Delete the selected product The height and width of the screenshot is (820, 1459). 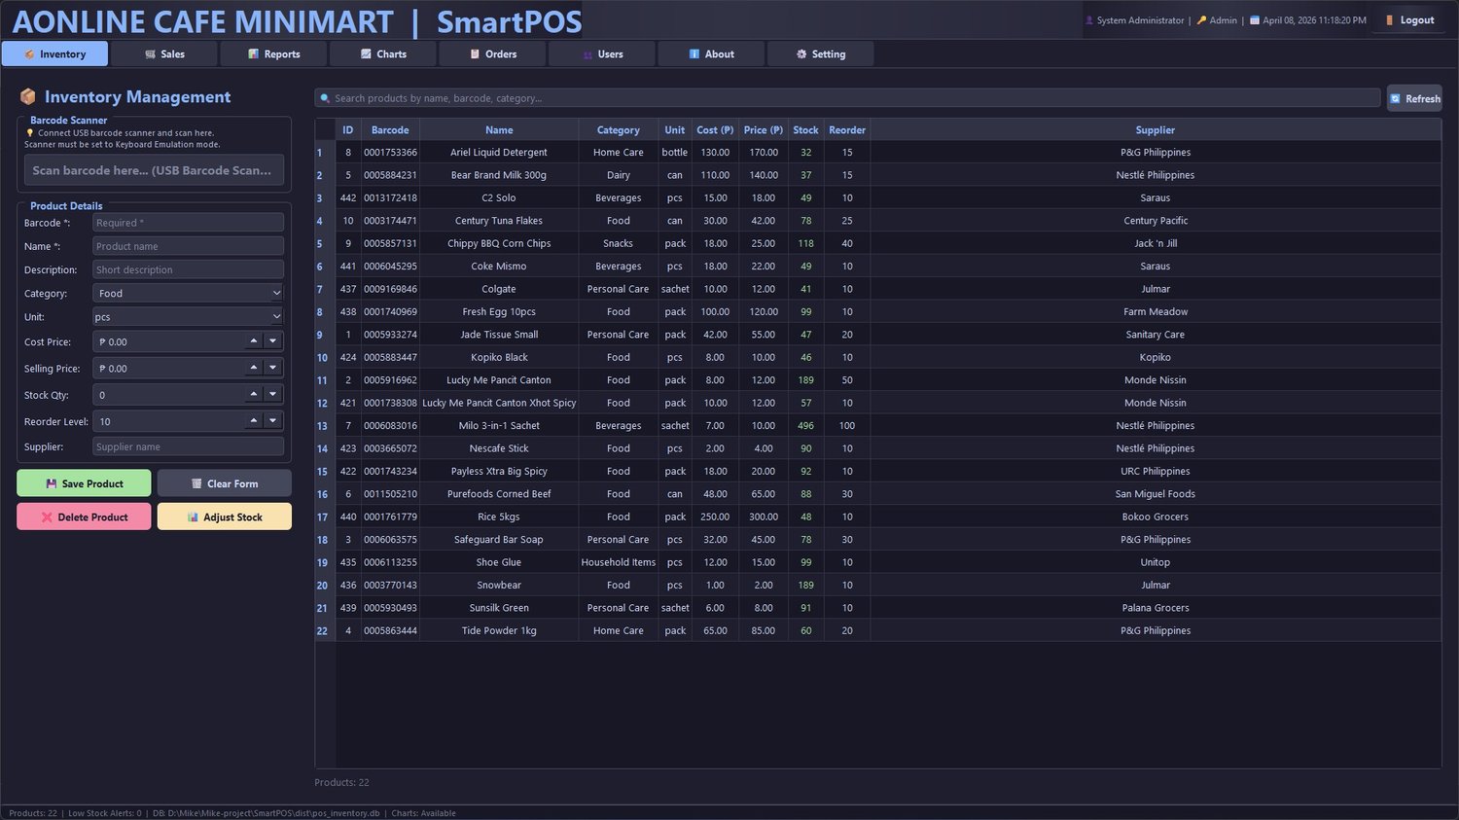[84, 517]
